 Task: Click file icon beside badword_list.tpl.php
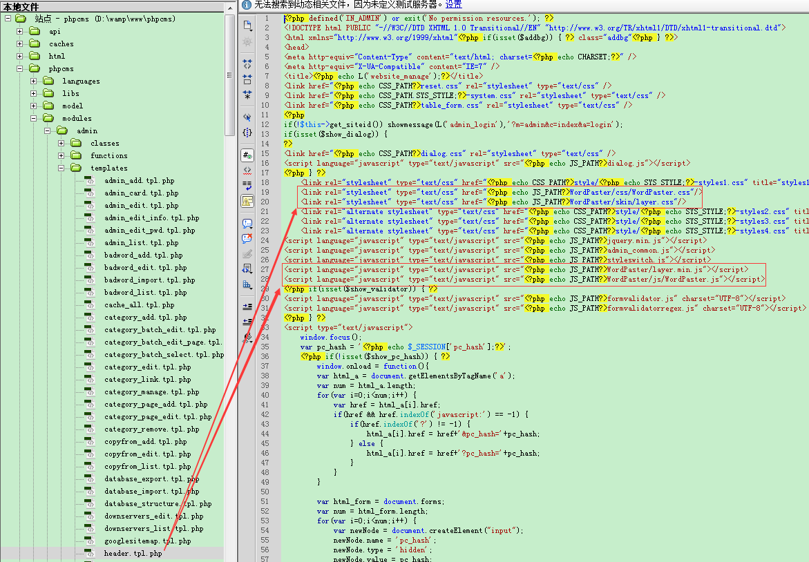[x=90, y=292]
